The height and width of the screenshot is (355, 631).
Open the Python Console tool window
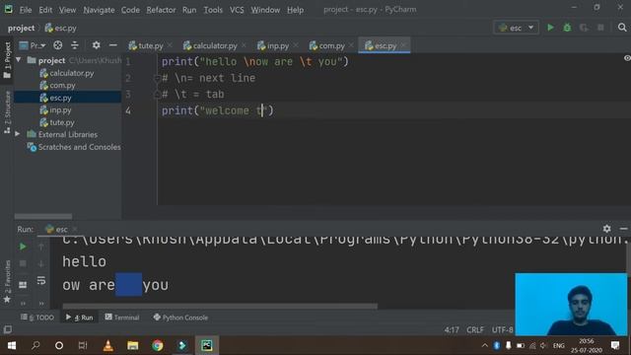point(180,318)
